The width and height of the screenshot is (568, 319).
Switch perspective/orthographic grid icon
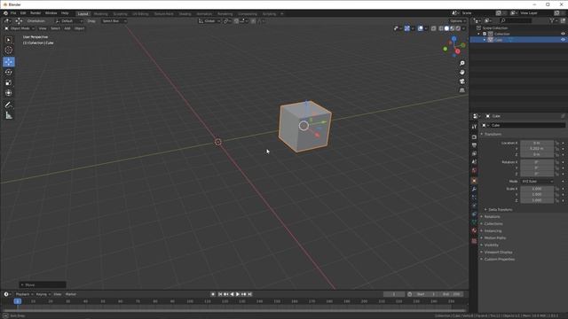tap(462, 90)
